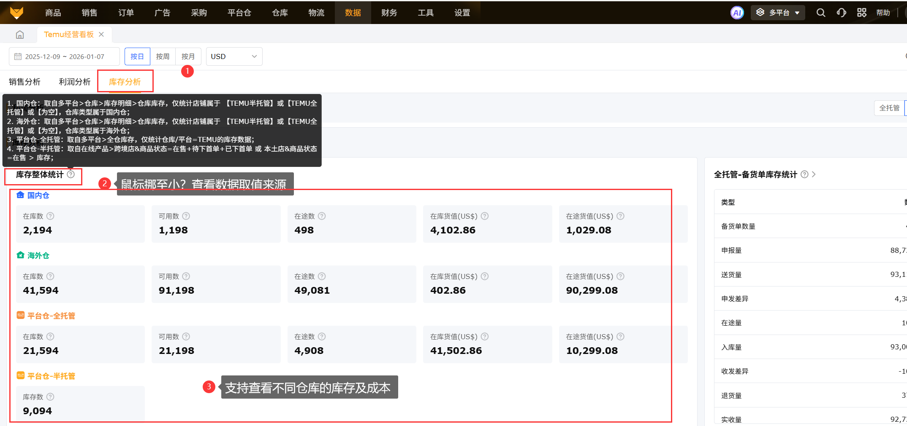Click the calendar icon in date range

(x=18, y=56)
